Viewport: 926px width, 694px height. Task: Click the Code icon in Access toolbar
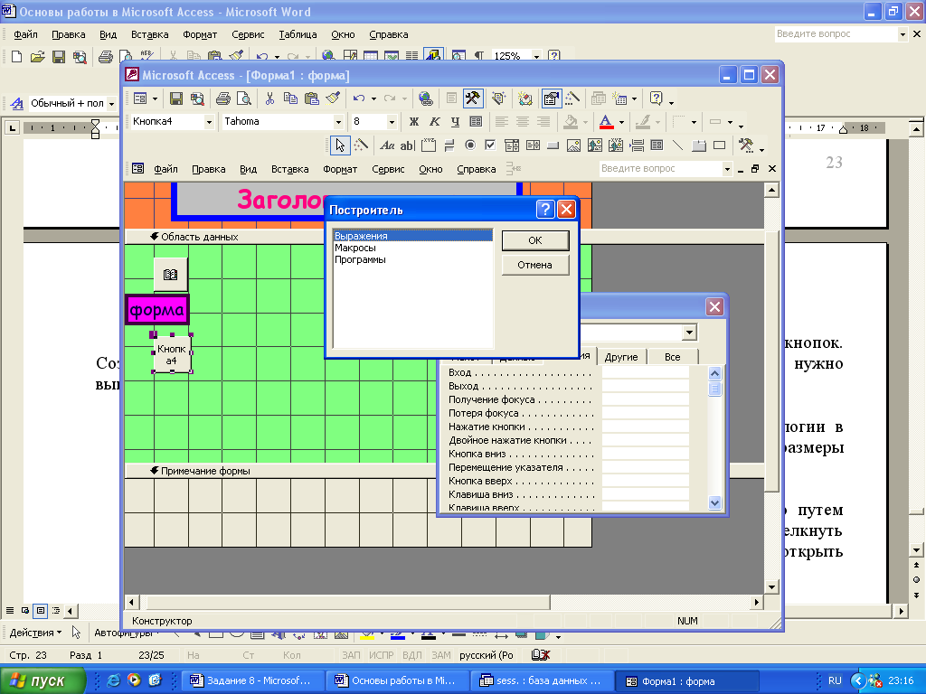click(x=498, y=98)
